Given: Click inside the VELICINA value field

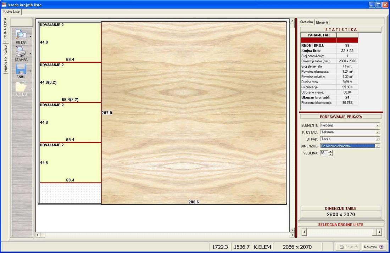Looking at the screenshot, I should 323,153.
